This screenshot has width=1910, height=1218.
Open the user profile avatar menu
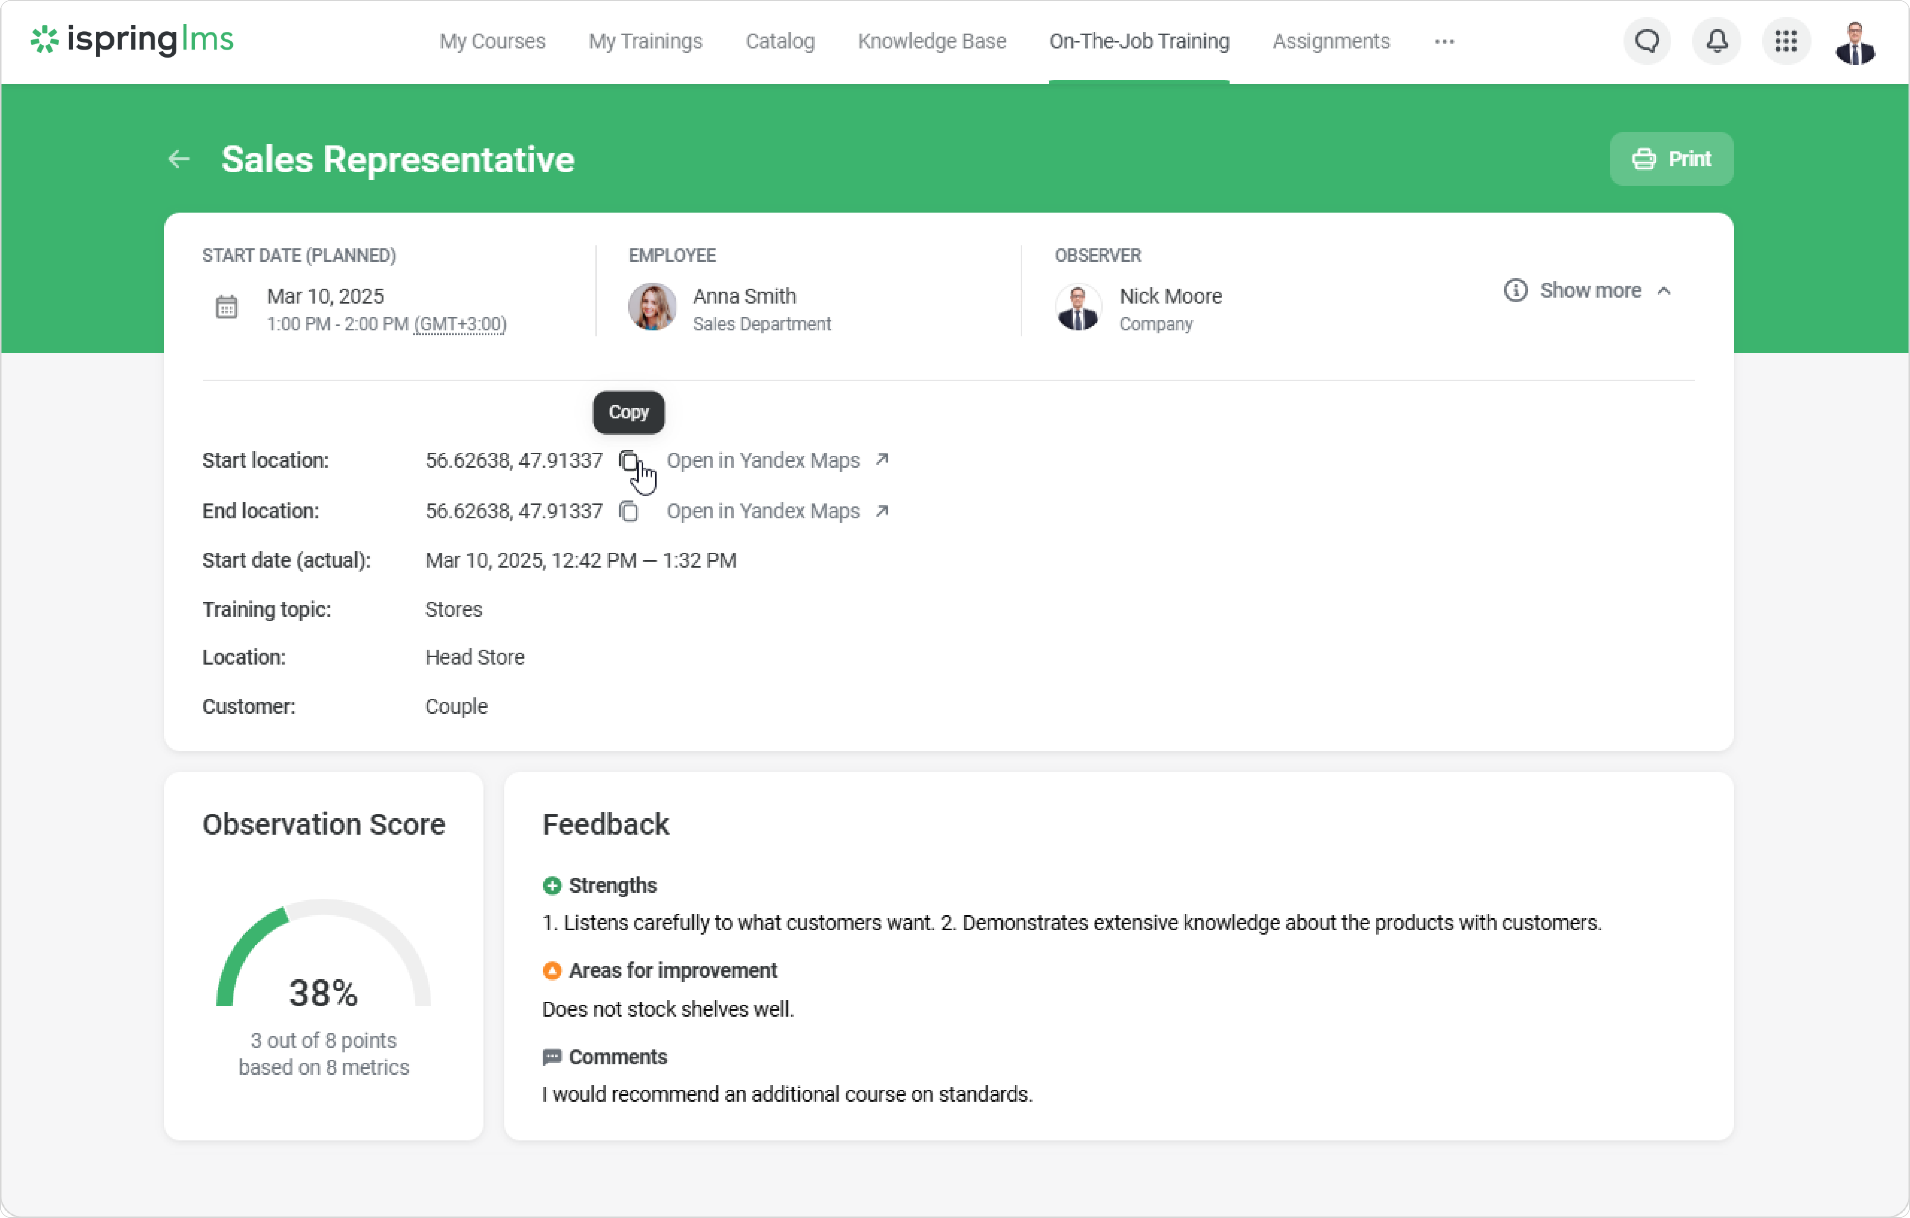[1854, 43]
